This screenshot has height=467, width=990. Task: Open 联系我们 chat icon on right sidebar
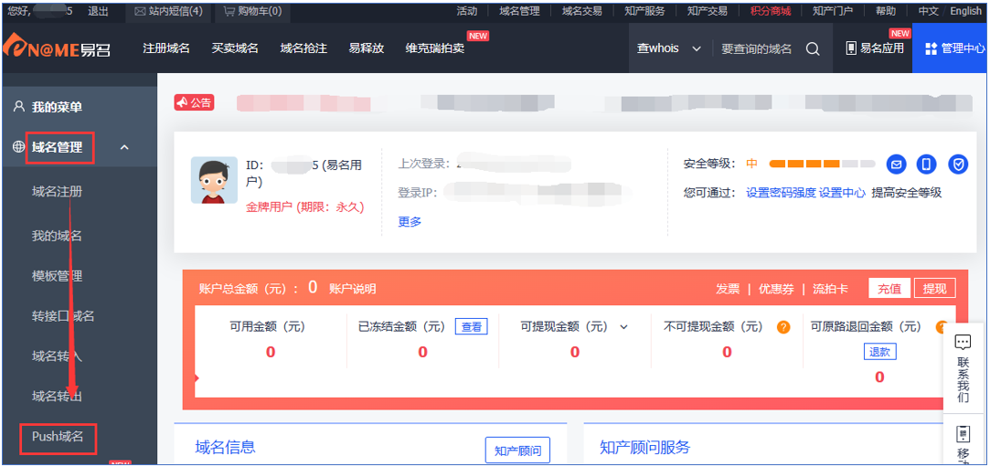(963, 344)
